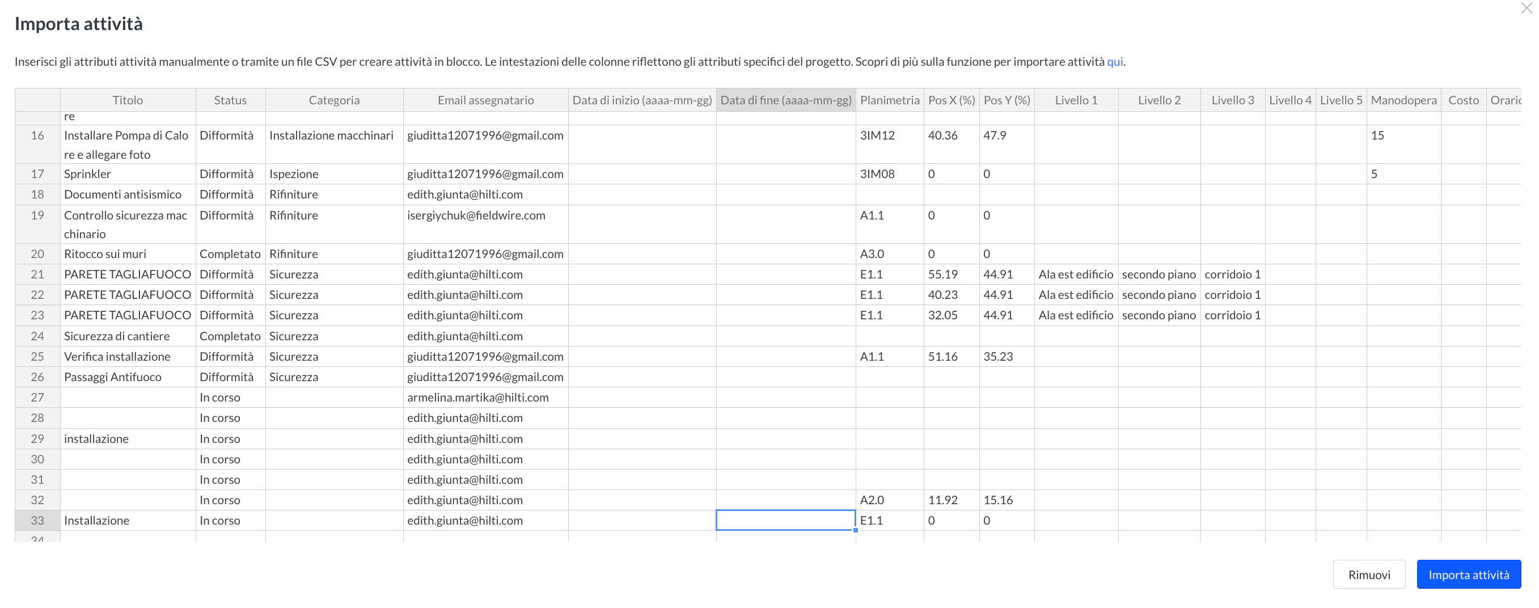Image resolution: width=1539 pixels, height=608 pixels.
Task: Select the Livello 1 column header
Action: [x=1076, y=100]
